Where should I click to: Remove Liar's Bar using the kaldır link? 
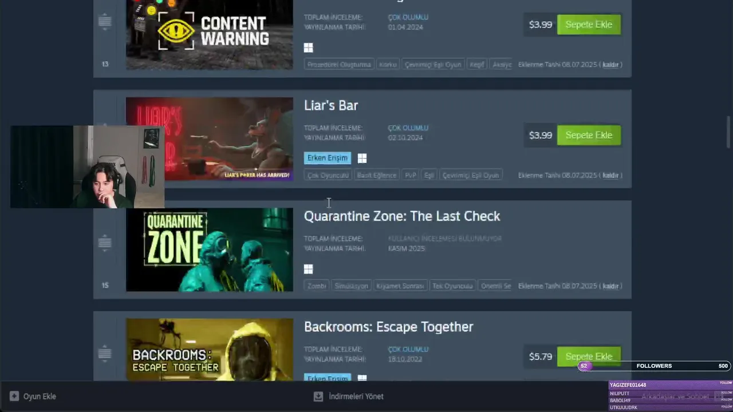610,175
